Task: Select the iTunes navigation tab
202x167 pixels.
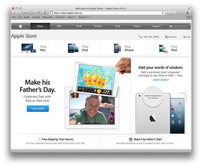Action: [137, 26]
